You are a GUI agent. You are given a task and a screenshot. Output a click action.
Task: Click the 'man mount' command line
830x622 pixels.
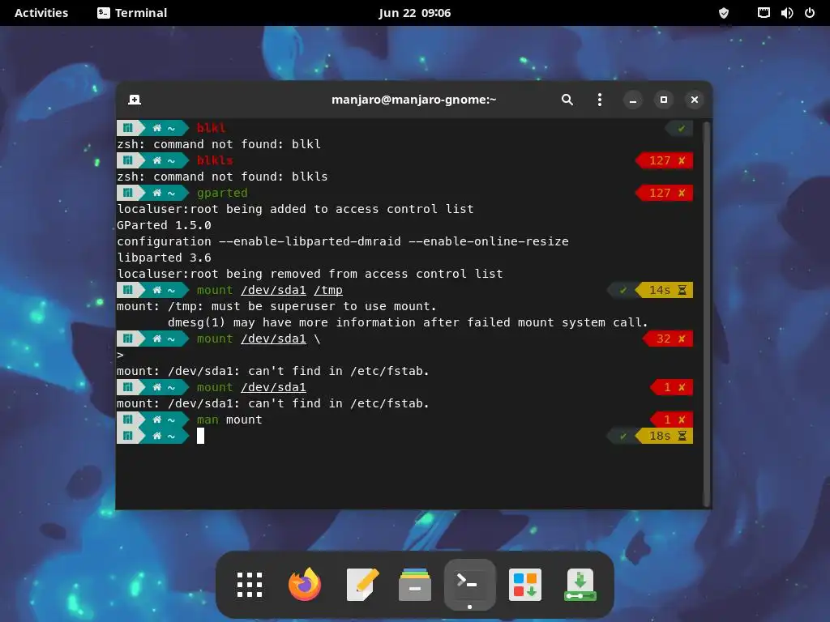pos(229,420)
